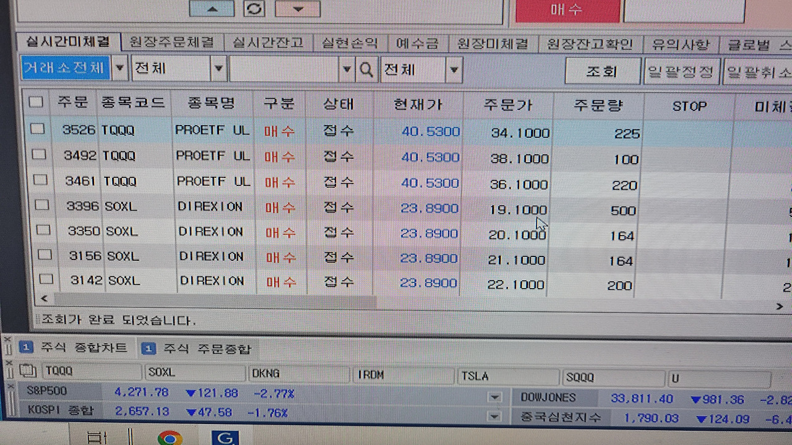Screen dimensions: 792x445
Task: Click current price 23.8900 in row 3142
Action: point(429,283)
